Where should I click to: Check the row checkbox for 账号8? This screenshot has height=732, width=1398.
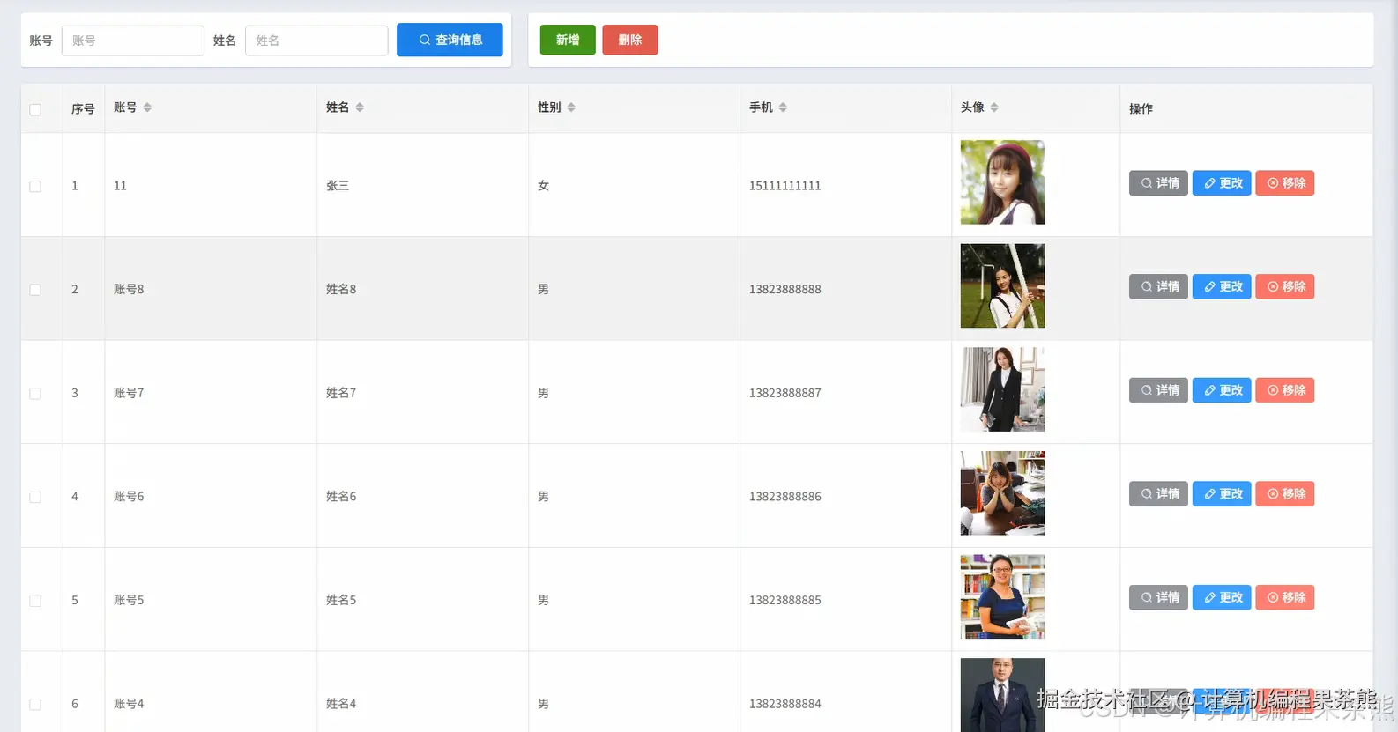(x=35, y=290)
